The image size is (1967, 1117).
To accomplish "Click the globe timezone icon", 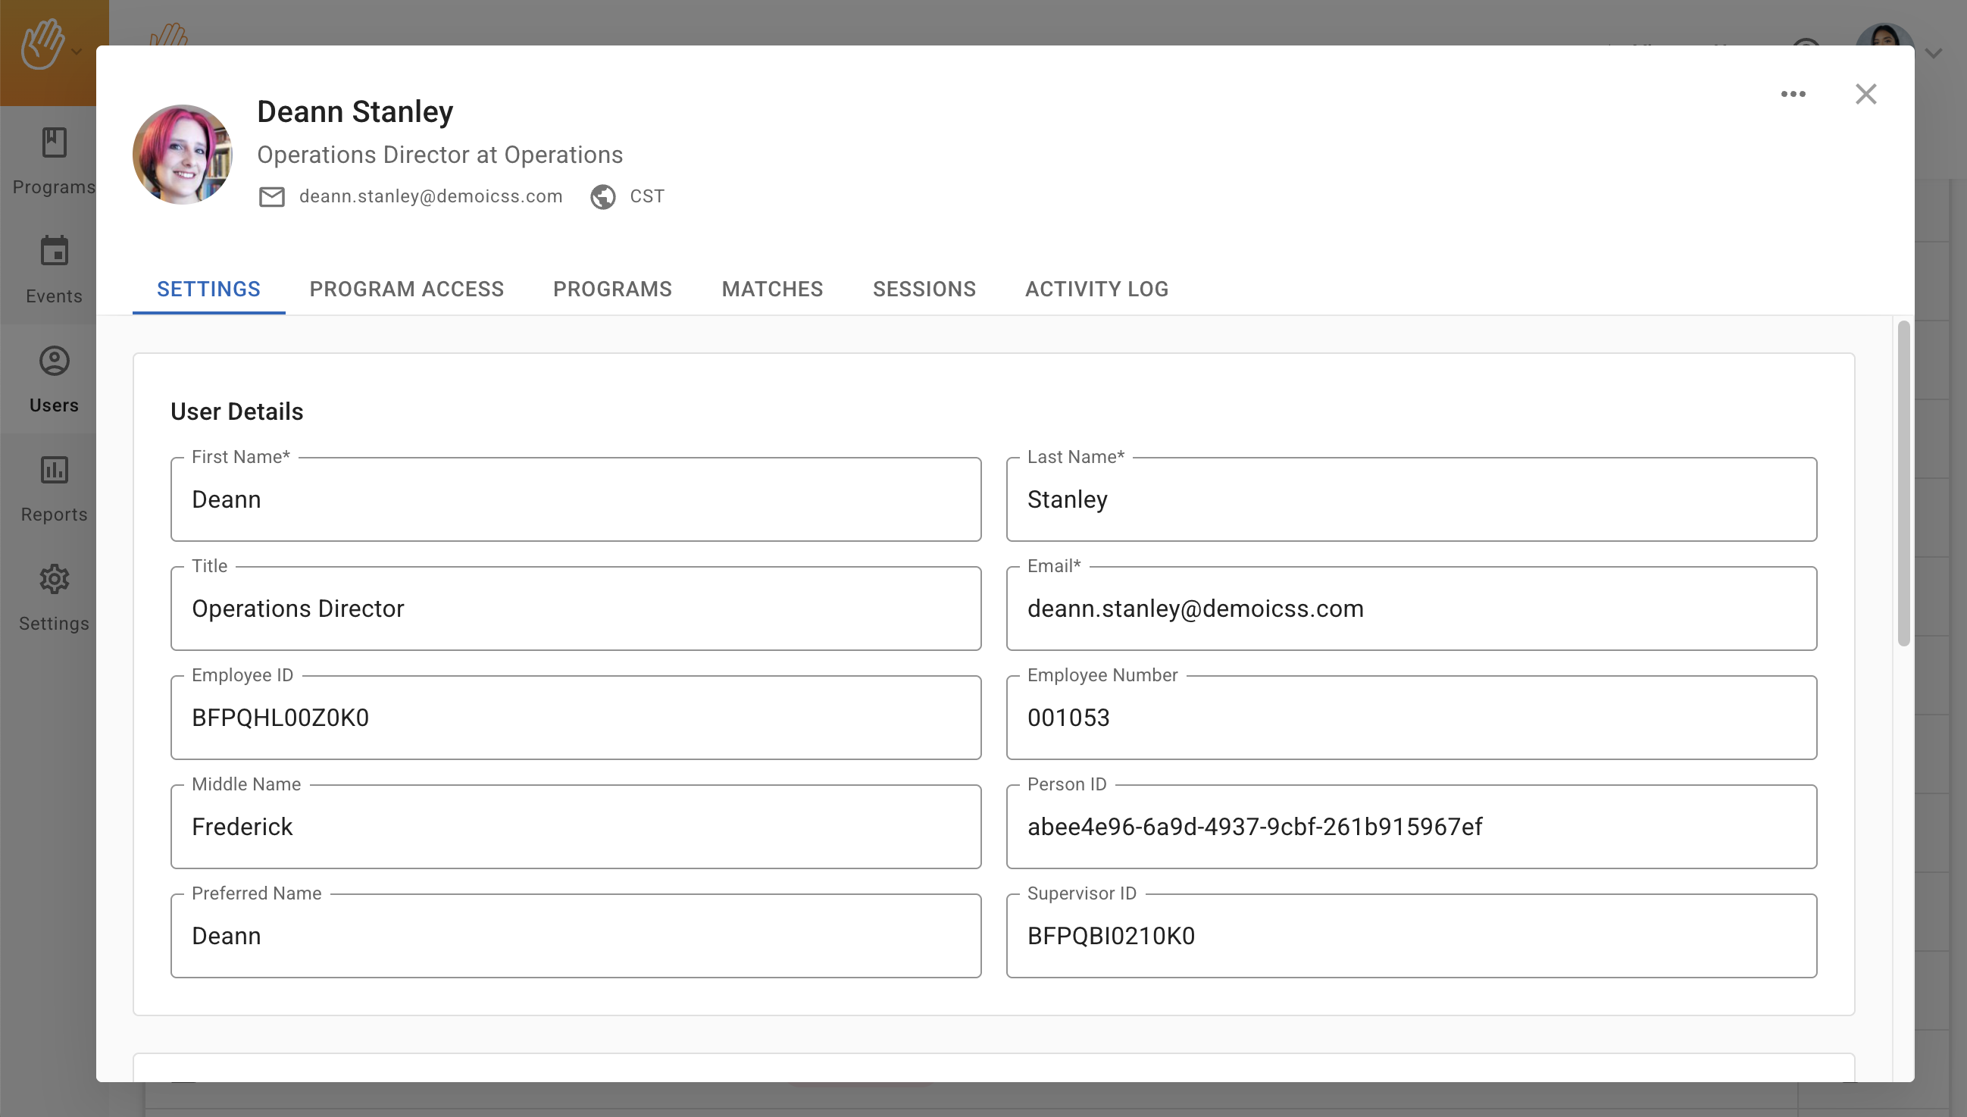I will tap(602, 197).
